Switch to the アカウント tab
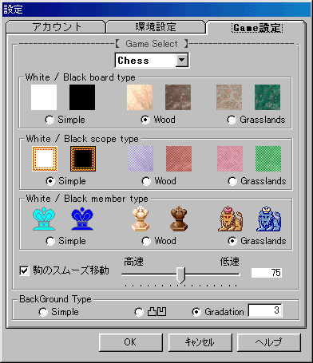The width and height of the screenshot is (313, 363). coord(56,27)
